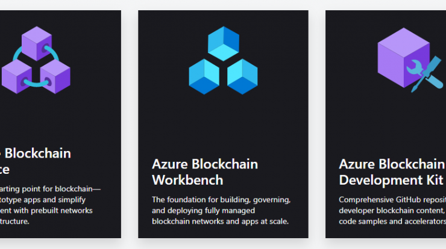Viewport: 446px width, 249px height.
Task: Click the bottom-right purple cube of Service icon
Action: pos(55,76)
